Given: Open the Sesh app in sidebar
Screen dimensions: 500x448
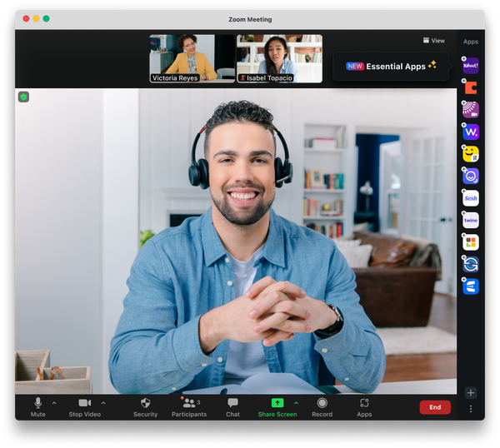Looking at the screenshot, I should tap(471, 198).
